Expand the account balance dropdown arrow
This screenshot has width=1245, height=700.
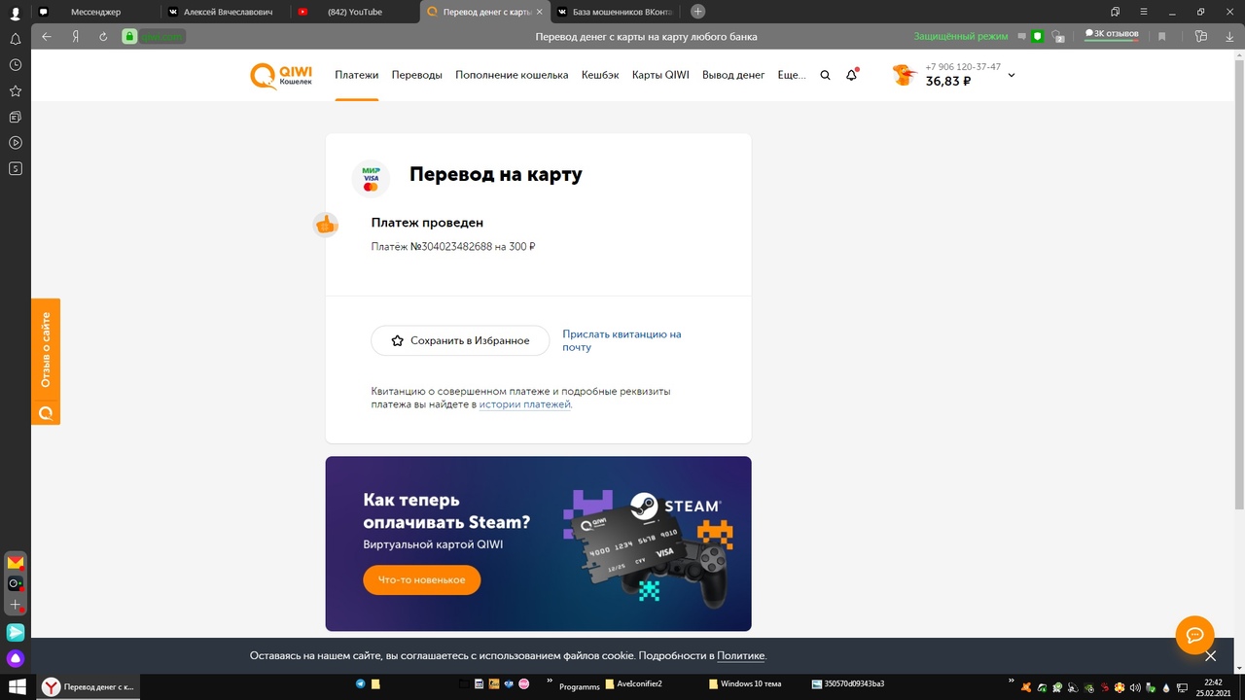point(1011,75)
